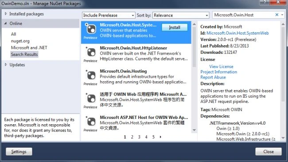Go to results page 5
Image resolution: width=288 pixels, height=162 pixels.
[153, 137]
